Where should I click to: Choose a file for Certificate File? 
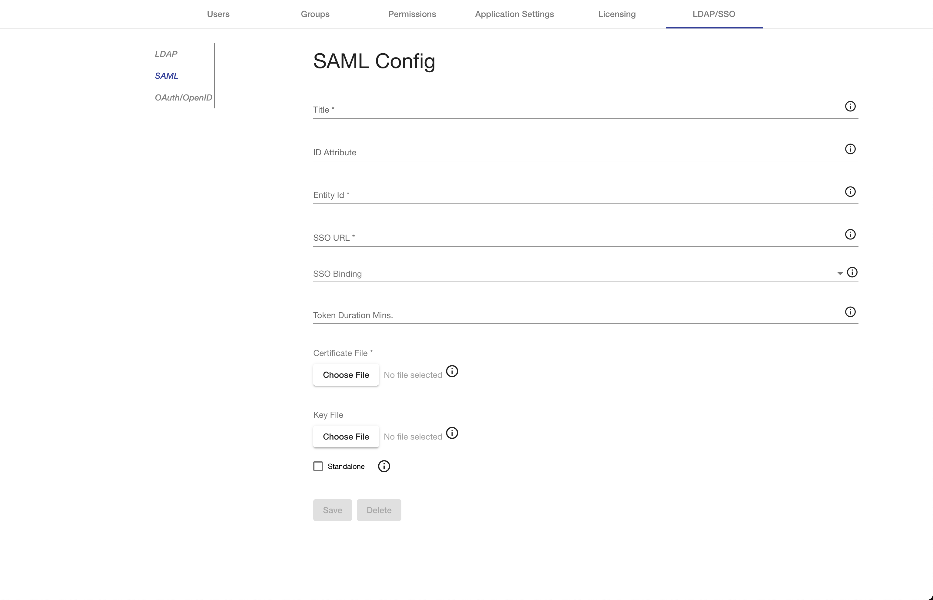pyautogui.click(x=346, y=375)
